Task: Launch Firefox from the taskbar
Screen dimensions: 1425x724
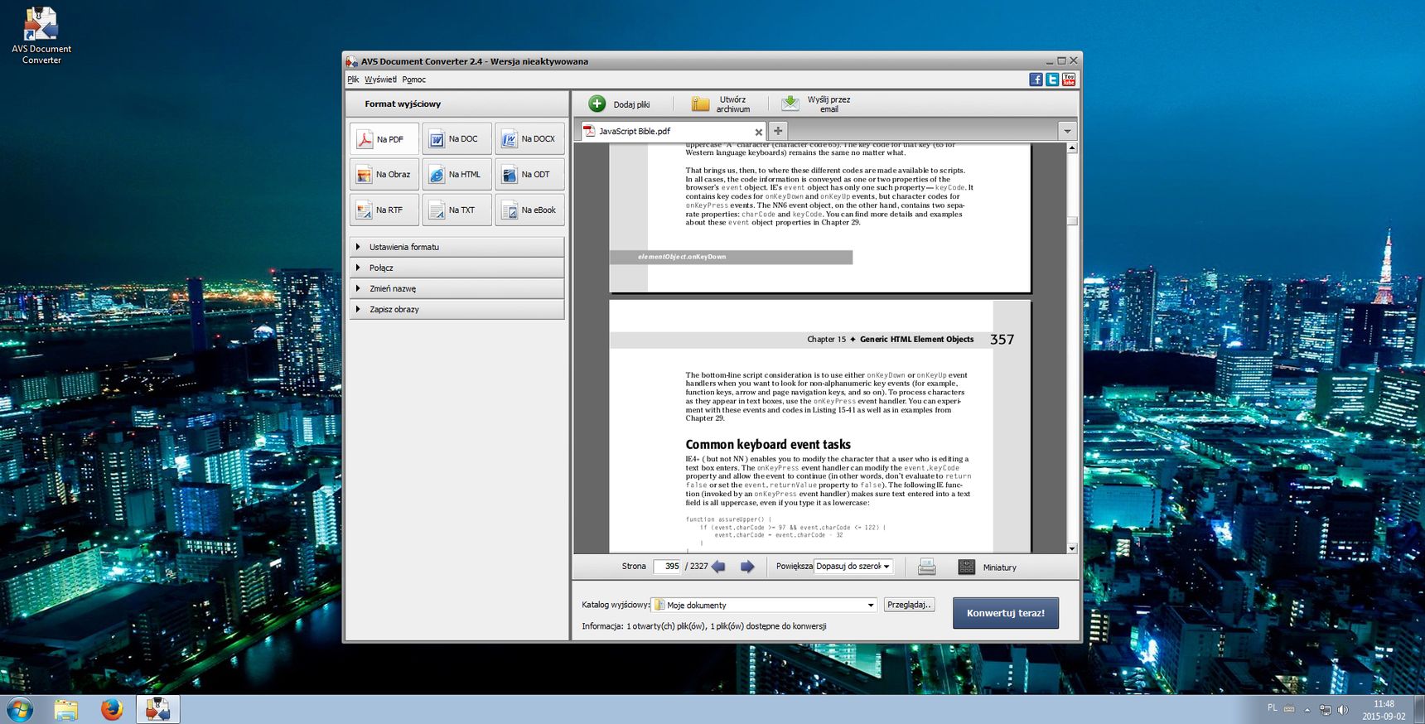Action: (x=112, y=710)
